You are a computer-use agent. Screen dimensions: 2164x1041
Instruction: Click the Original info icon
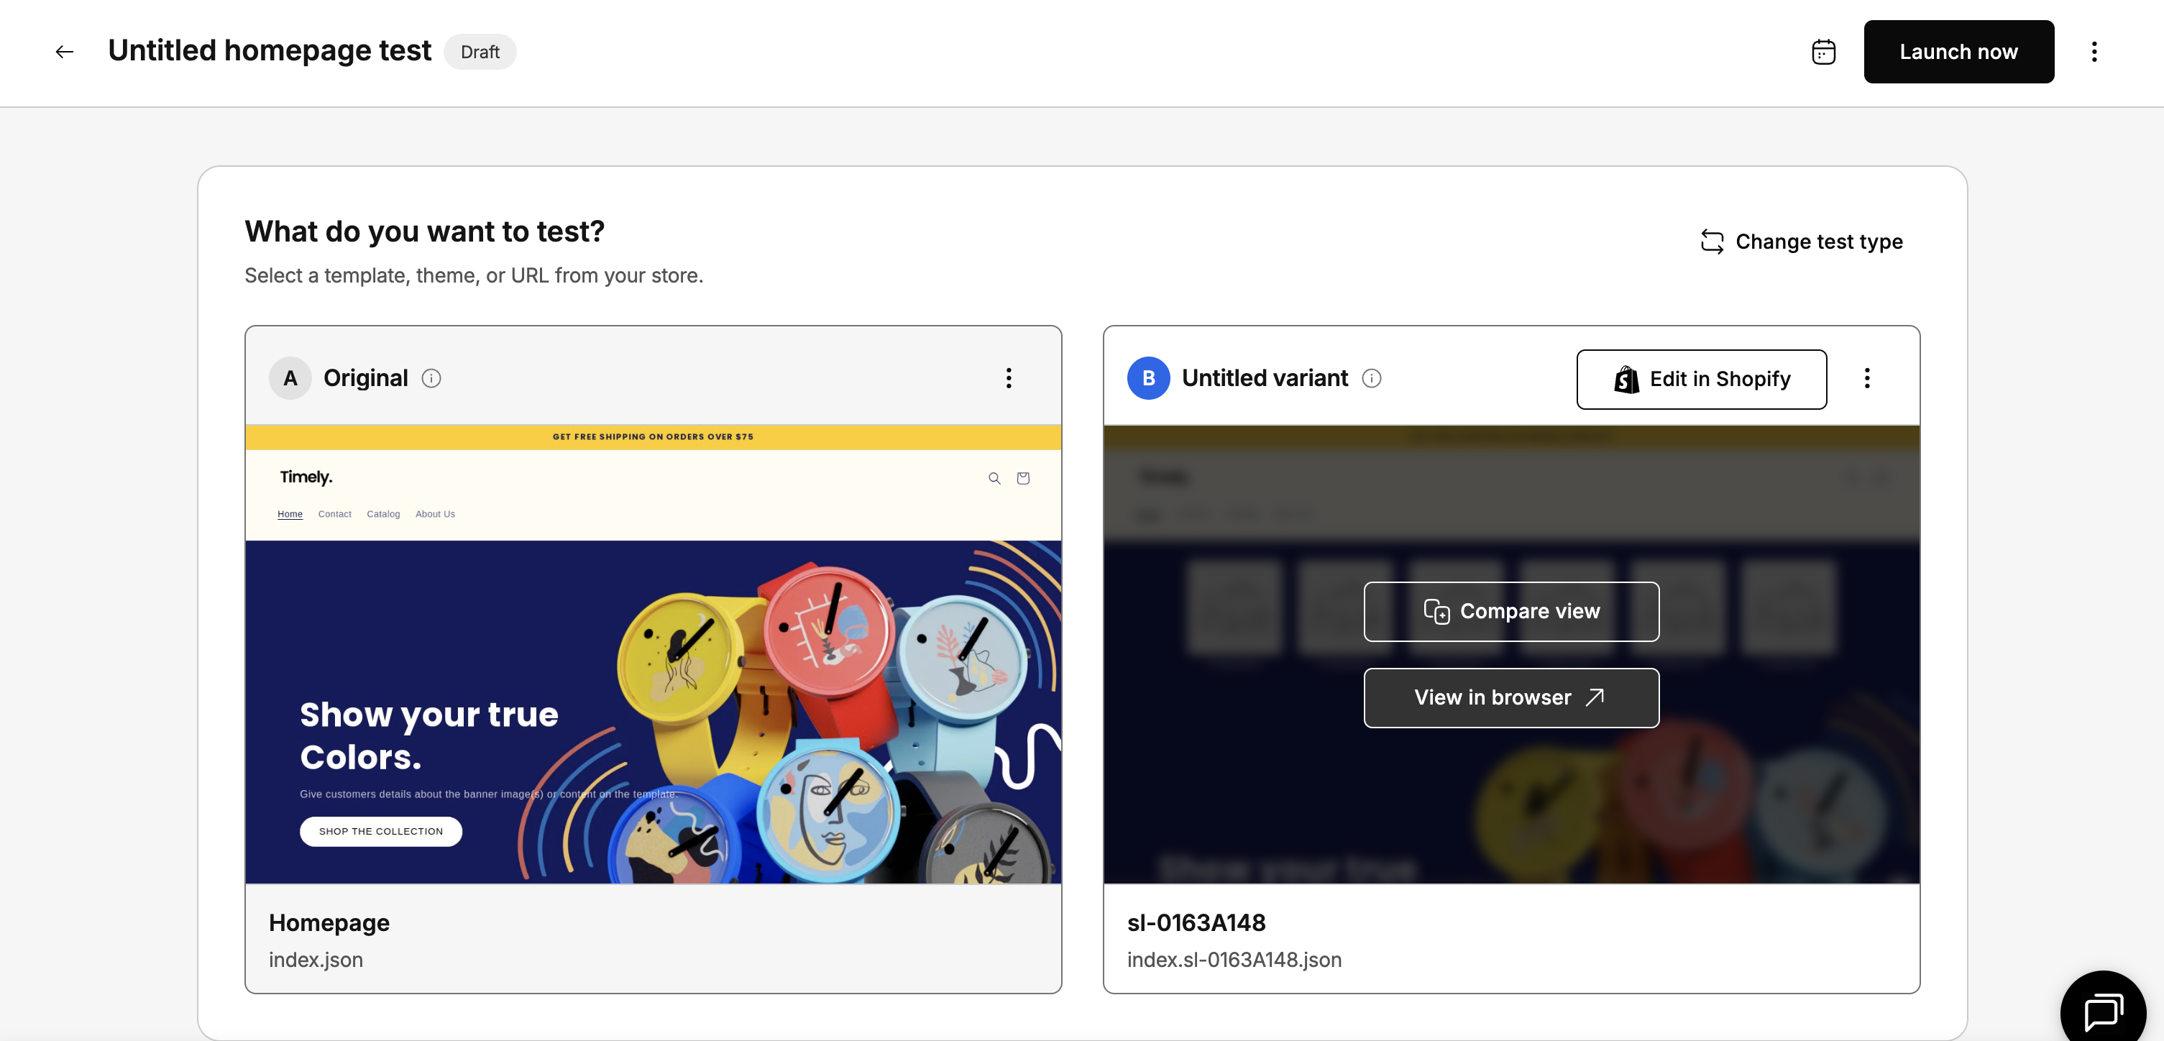click(x=431, y=379)
